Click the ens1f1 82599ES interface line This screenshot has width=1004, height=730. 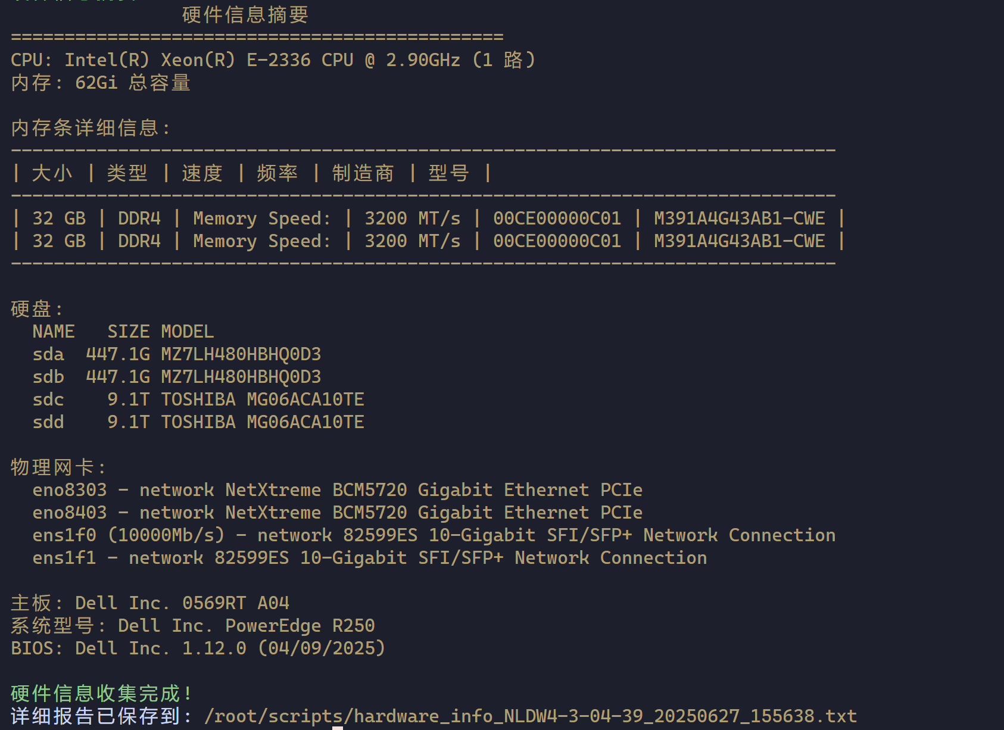[370, 558]
